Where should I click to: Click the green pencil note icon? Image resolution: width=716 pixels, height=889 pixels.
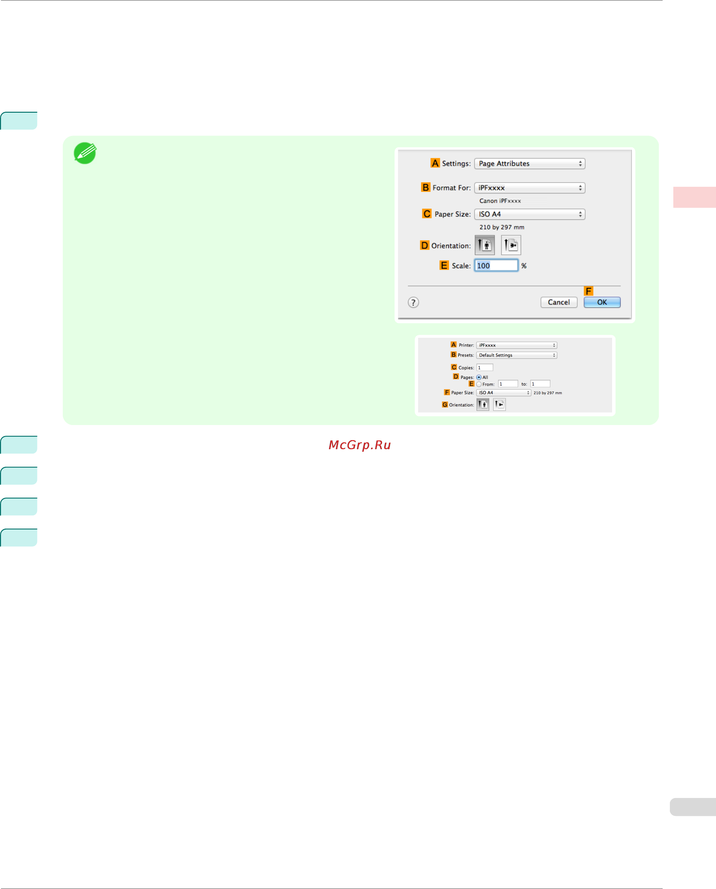pos(85,153)
